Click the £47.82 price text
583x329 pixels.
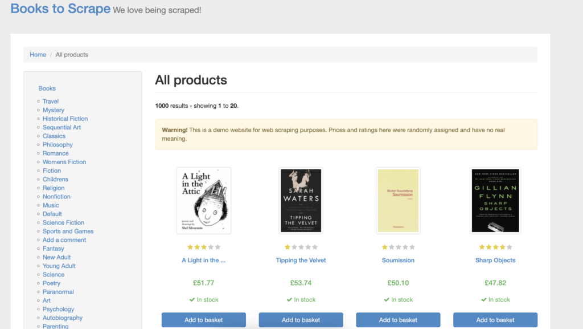pyautogui.click(x=495, y=283)
